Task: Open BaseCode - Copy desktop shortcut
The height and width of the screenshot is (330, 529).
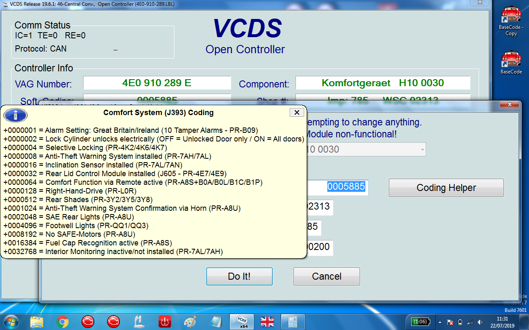Action: click(511, 21)
